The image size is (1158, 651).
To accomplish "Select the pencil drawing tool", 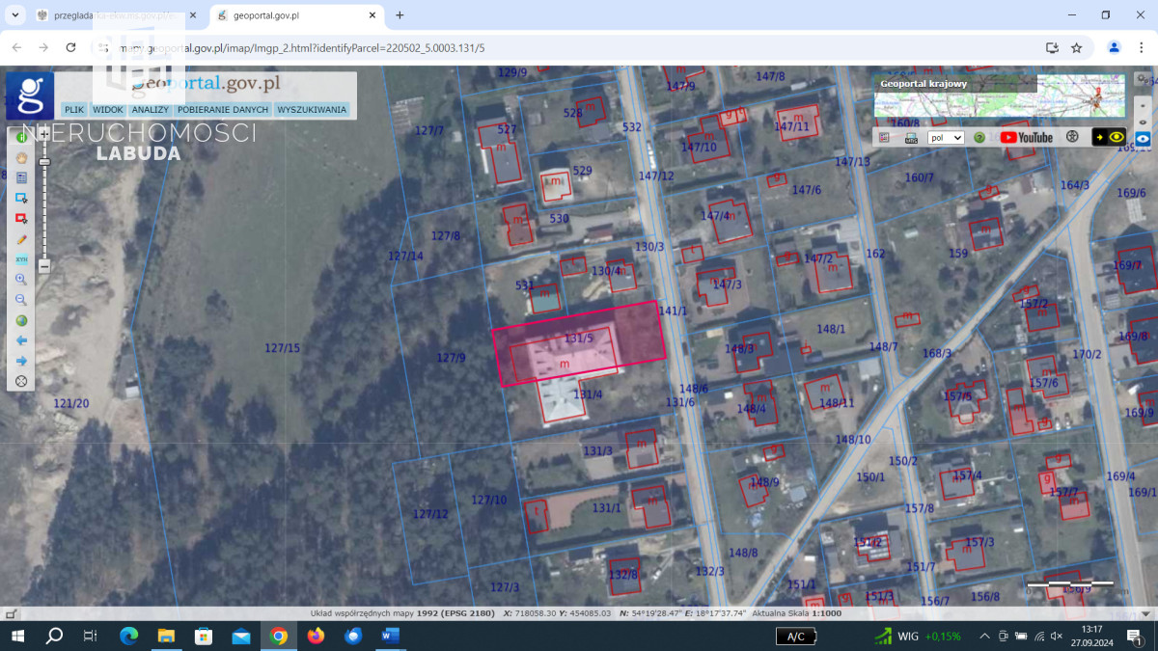I will tap(21, 238).
